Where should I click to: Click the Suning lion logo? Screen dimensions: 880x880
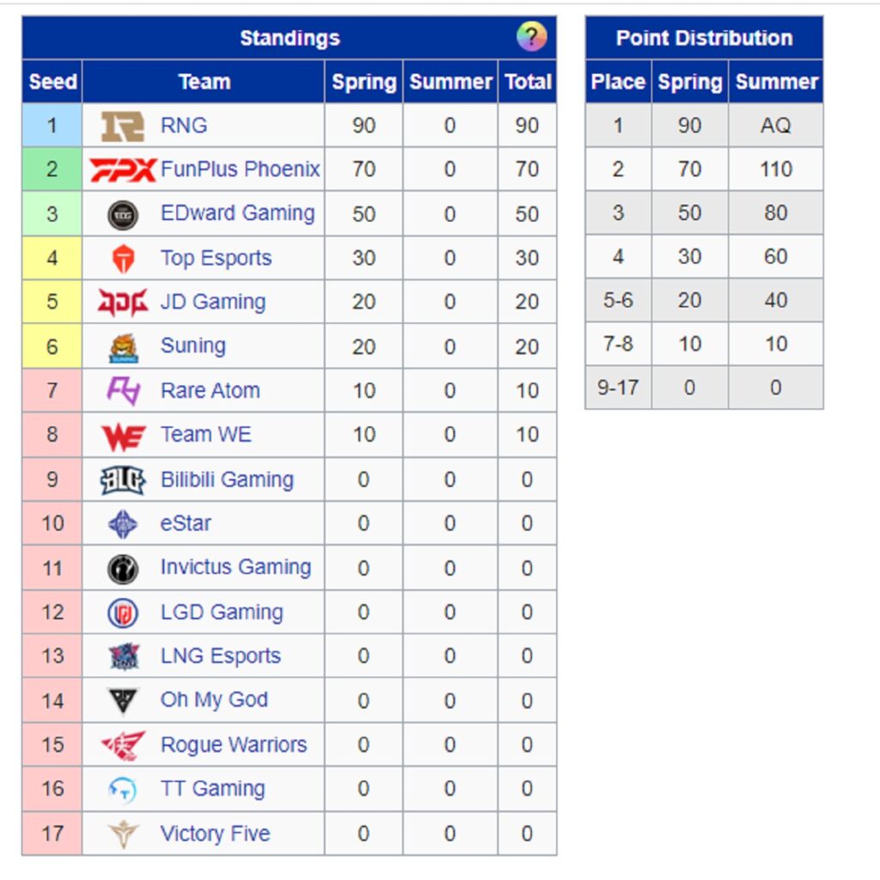(124, 348)
